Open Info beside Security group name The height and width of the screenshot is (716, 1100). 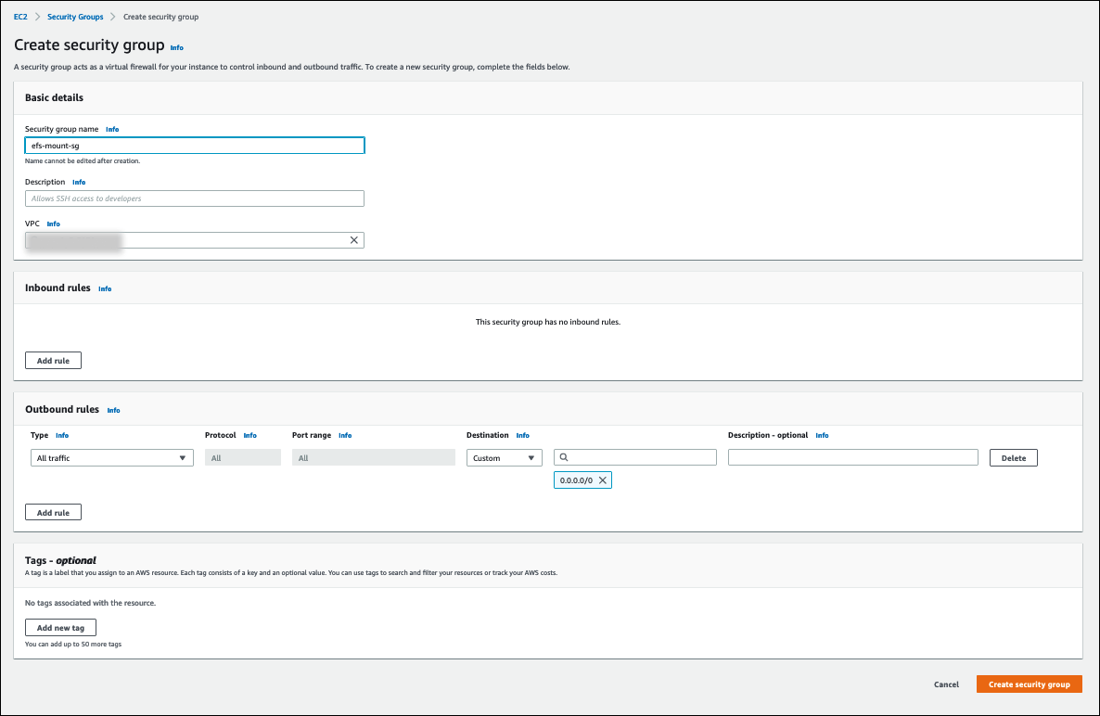[x=112, y=129]
